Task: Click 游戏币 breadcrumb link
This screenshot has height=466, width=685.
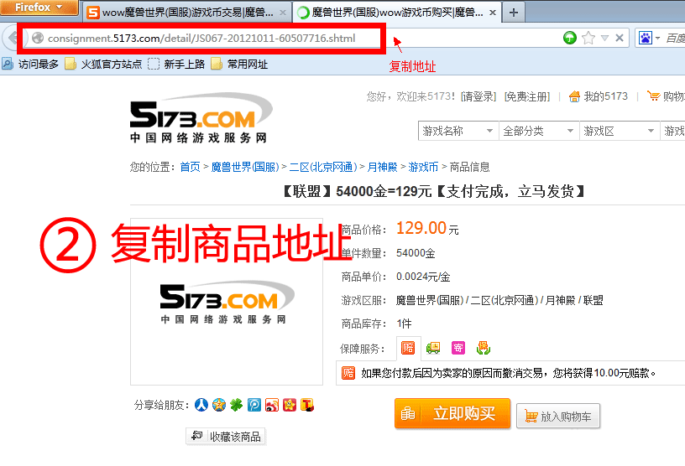Action: coord(423,167)
